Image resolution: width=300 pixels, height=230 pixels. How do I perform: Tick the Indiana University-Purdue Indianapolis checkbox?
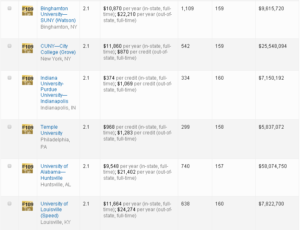pos(9,78)
